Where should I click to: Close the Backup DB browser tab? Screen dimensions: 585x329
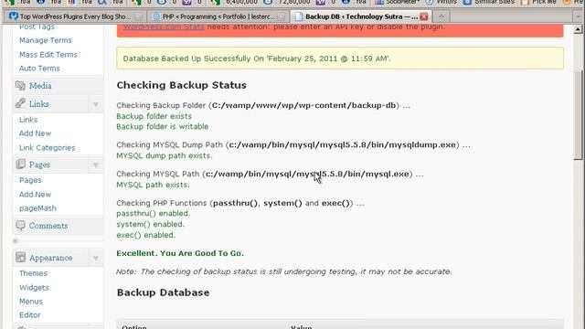(x=424, y=16)
